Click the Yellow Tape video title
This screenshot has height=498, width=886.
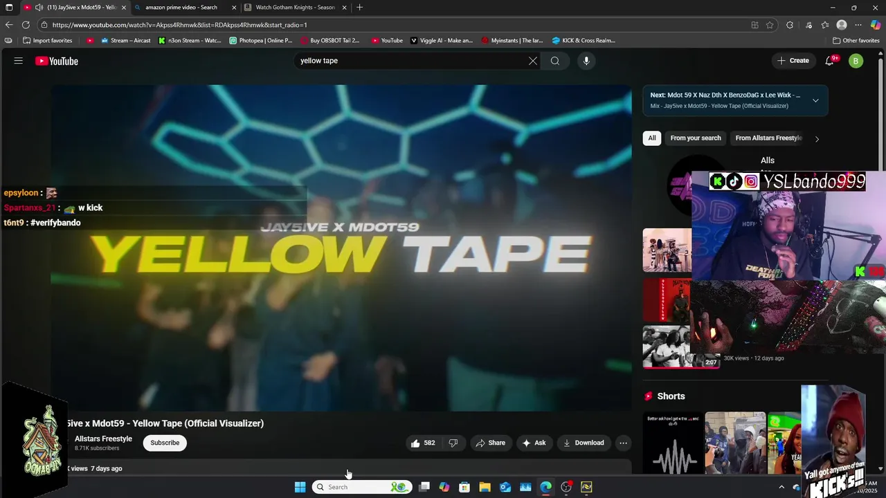[165, 423]
